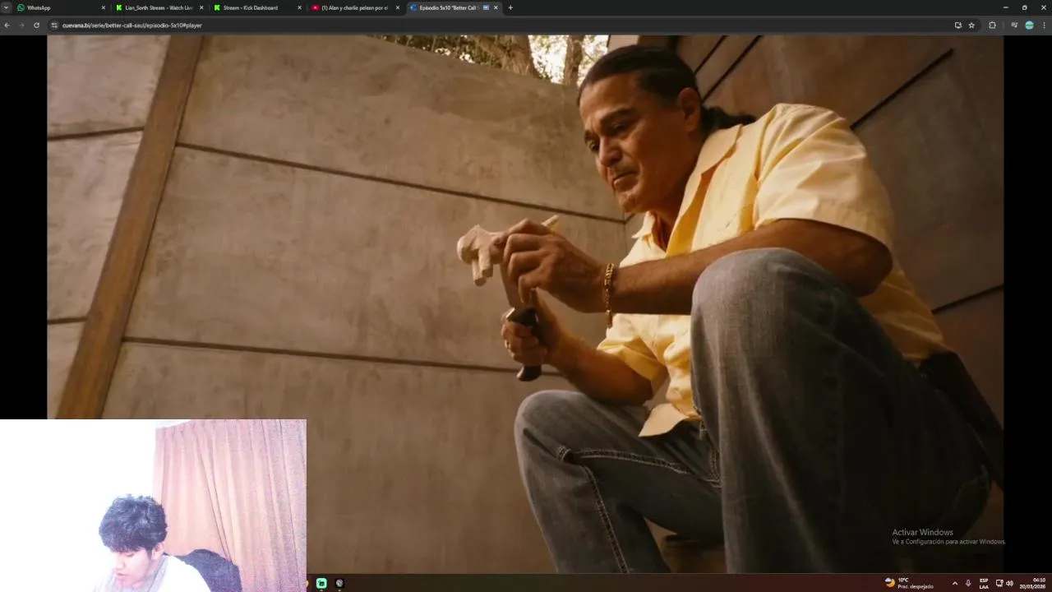Install or cast icon in address bar

tap(957, 25)
